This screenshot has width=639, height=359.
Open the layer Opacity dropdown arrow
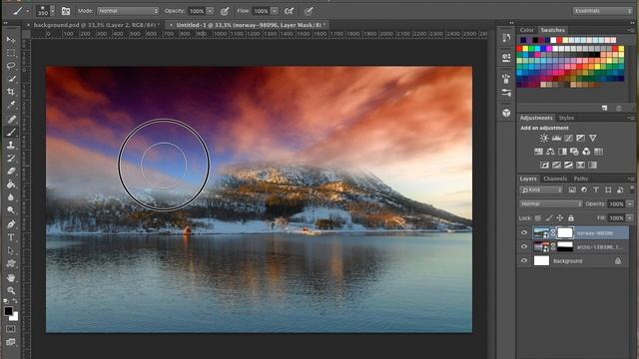[630, 203]
